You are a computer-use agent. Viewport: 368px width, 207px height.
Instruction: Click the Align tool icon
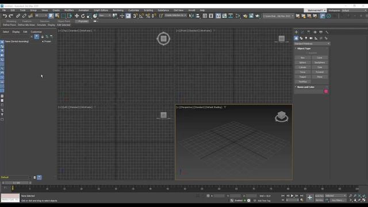click(x=198, y=16)
